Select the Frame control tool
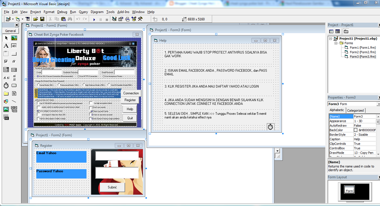 coord(6,54)
